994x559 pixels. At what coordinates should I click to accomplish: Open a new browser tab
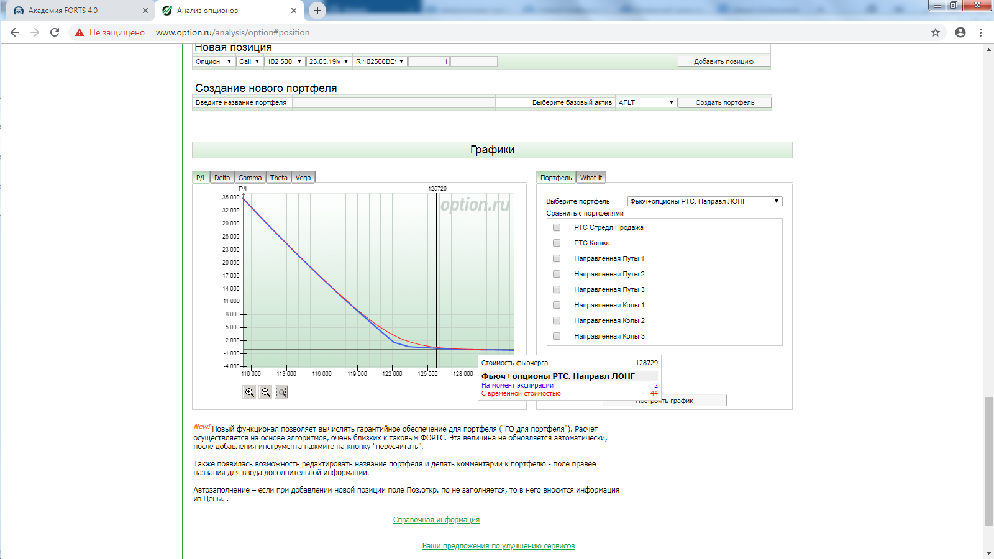[x=317, y=11]
